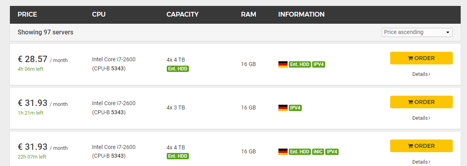Click German flag on 22h 07m server

[x=283, y=151]
